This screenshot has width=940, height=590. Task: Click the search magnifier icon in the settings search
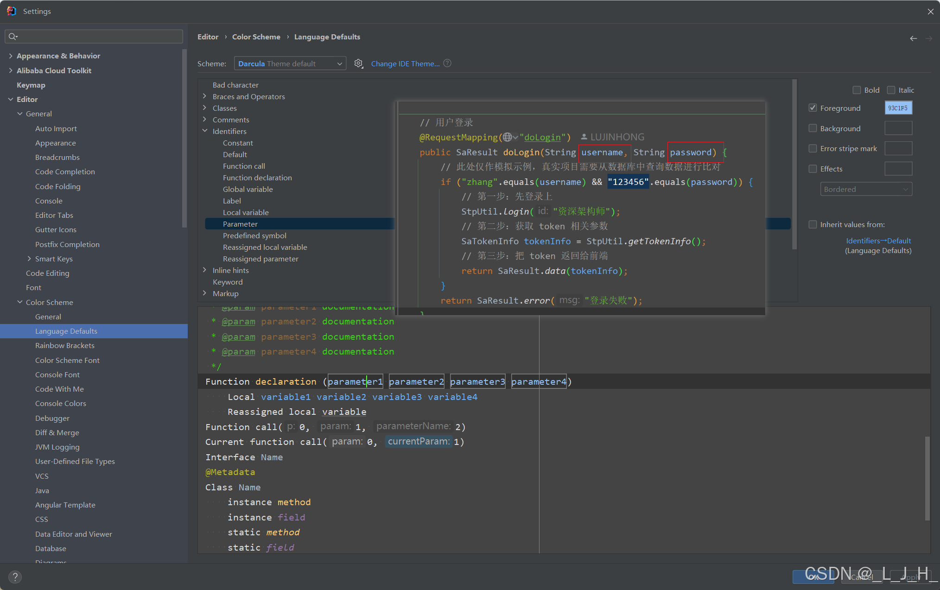click(13, 37)
